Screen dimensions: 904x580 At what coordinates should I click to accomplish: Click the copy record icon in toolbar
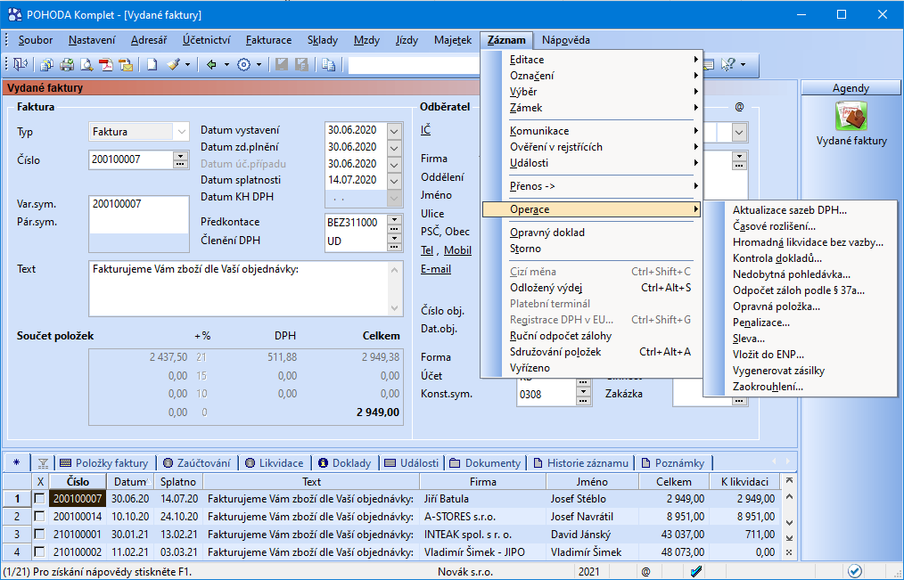point(329,64)
